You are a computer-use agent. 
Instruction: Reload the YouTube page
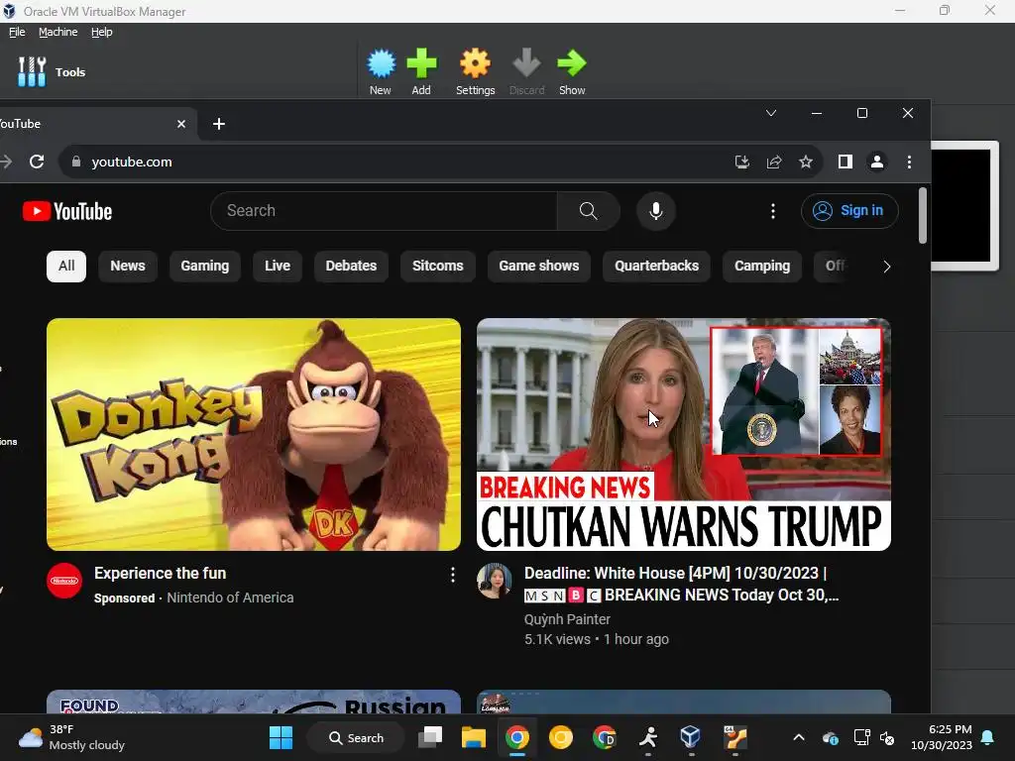pos(37,162)
